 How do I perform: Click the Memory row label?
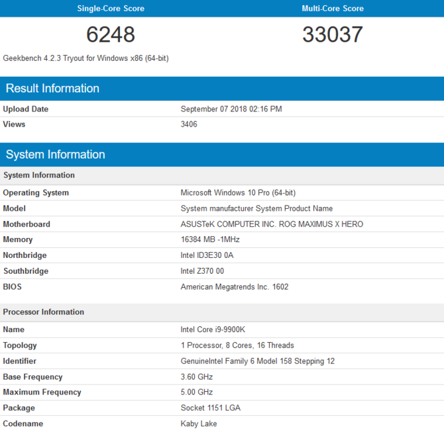point(17,240)
